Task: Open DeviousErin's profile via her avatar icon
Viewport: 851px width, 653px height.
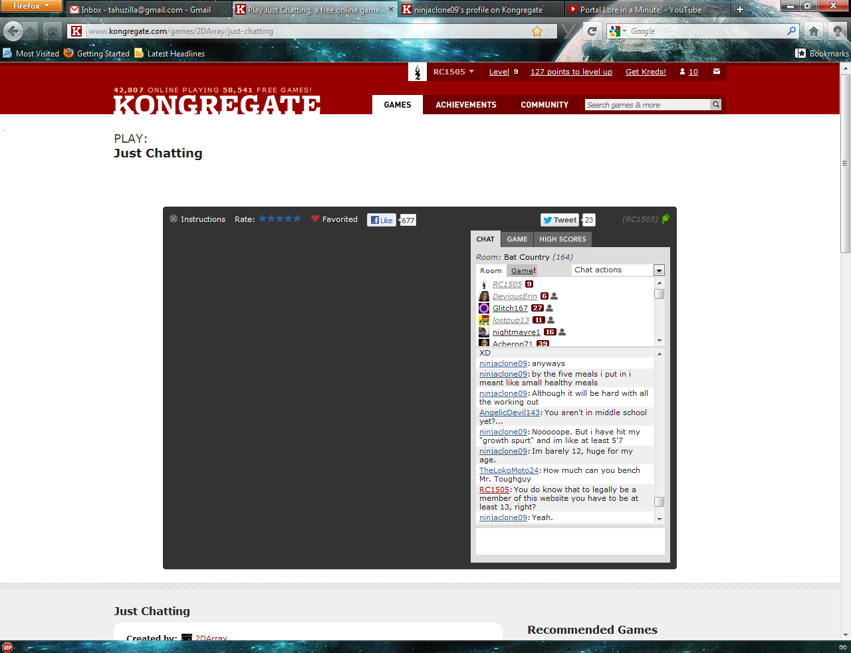Action: pyautogui.click(x=483, y=296)
